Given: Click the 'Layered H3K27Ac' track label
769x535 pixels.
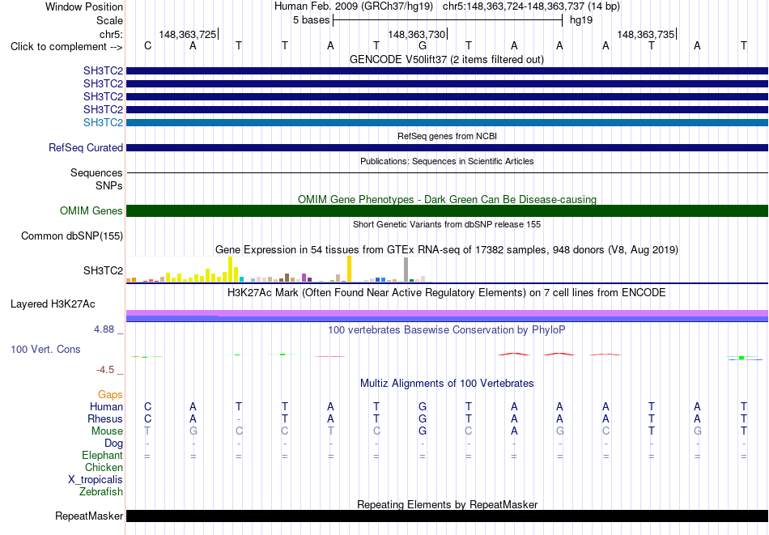Looking at the screenshot, I should (53, 304).
